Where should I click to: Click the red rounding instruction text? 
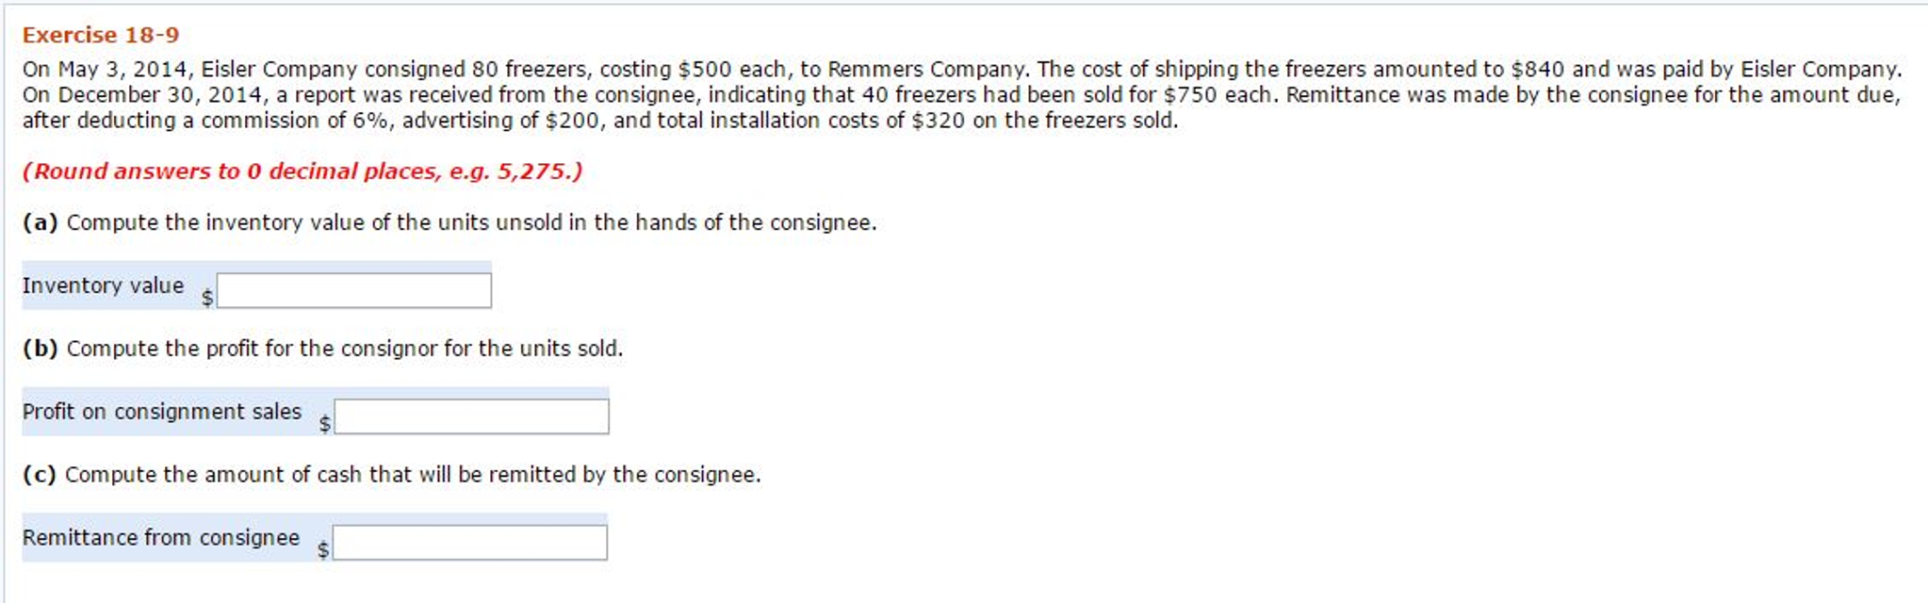tap(302, 171)
